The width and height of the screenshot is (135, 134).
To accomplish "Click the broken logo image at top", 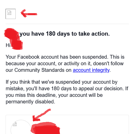I will point(11,14).
